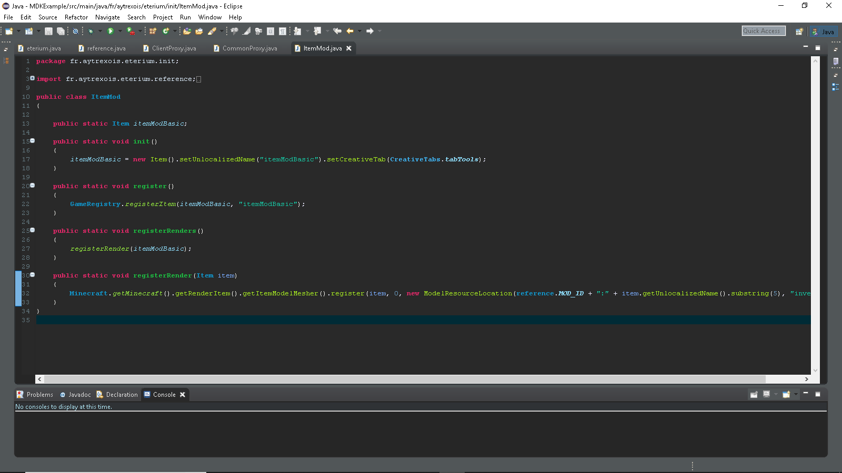
Task: Click the Open Perspective icon
Action: point(799,32)
